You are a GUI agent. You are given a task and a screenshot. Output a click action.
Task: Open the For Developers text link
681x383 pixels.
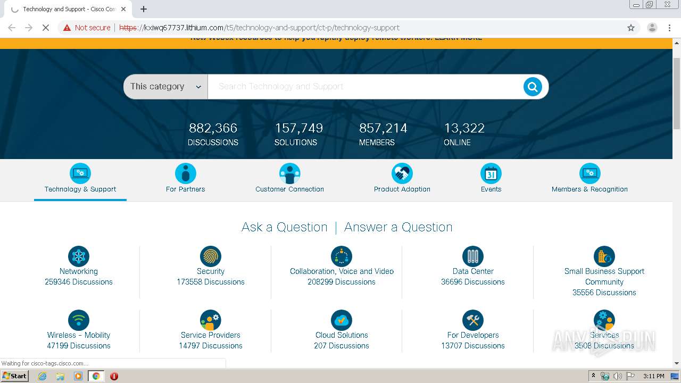coord(473,335)
